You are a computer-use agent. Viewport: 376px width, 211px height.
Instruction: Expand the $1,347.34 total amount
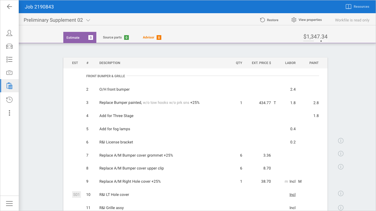[315, 37]
